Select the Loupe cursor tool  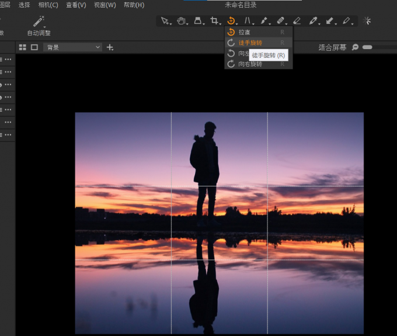tap(198, 20)
